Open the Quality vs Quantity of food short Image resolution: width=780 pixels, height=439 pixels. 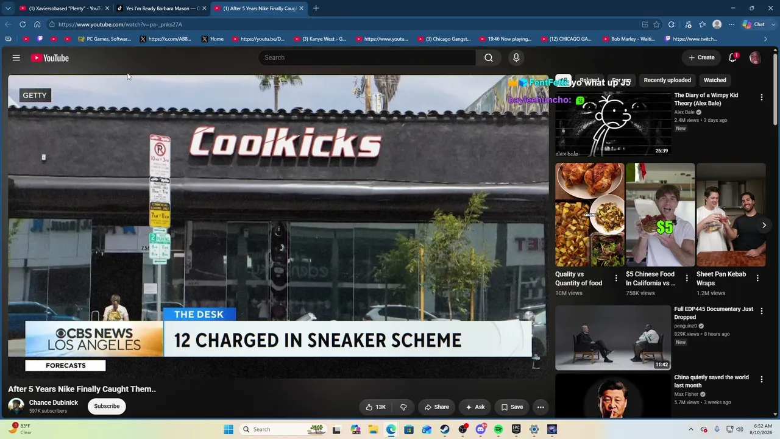click(x=589, y=215)
